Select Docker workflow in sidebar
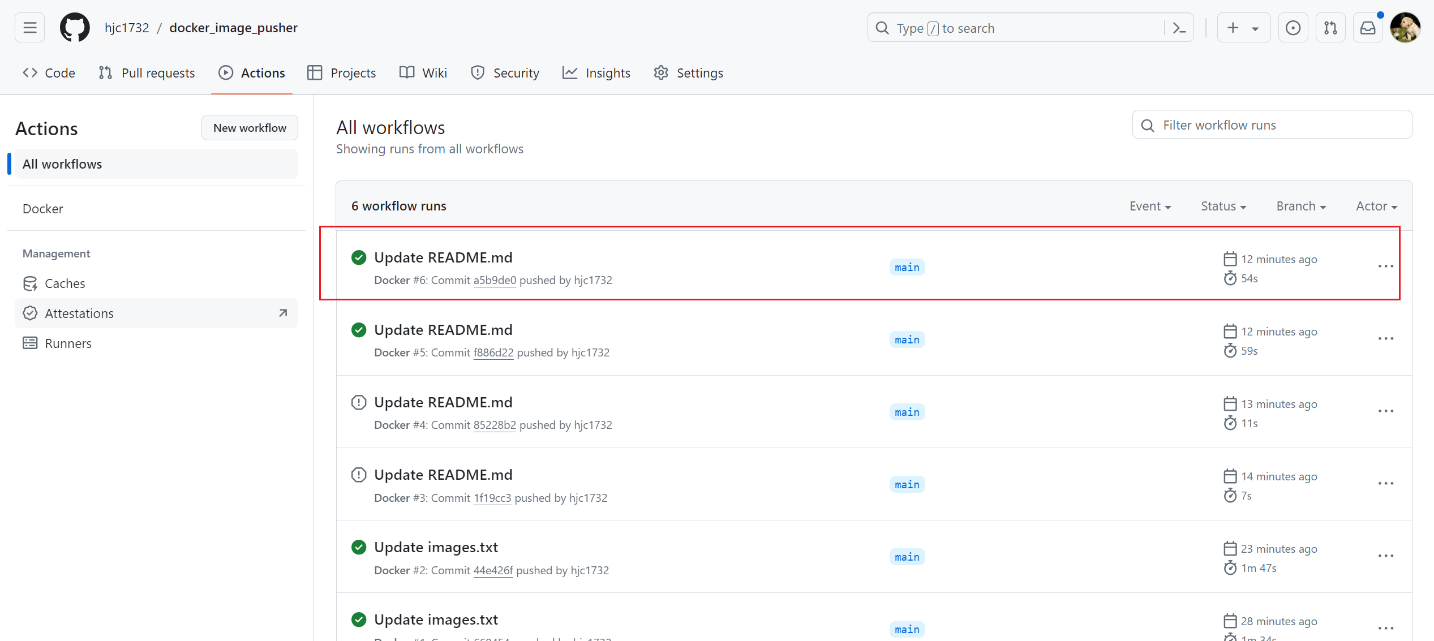The width and height of the screenshot is (1434, 641). [x=43, y=209]
